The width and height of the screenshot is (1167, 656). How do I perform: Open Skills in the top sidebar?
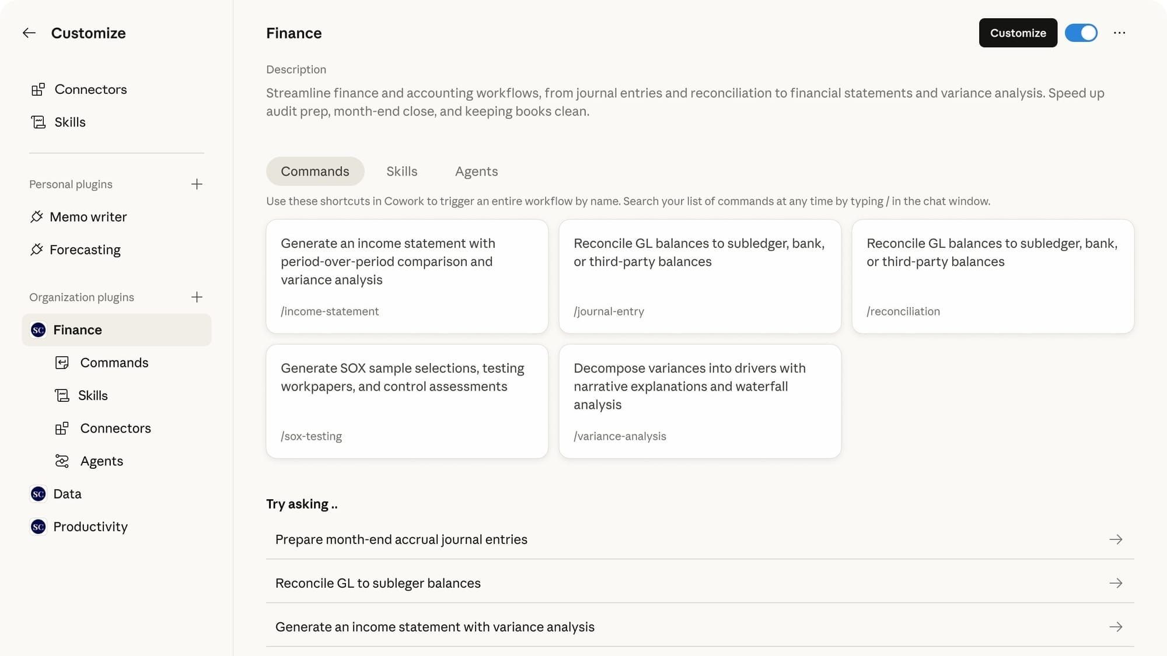point(69,122)
